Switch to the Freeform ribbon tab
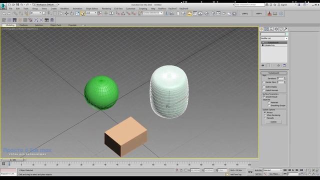 pos(23,25)
